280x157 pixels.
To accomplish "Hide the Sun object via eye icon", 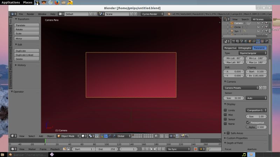I will (258, 31).
